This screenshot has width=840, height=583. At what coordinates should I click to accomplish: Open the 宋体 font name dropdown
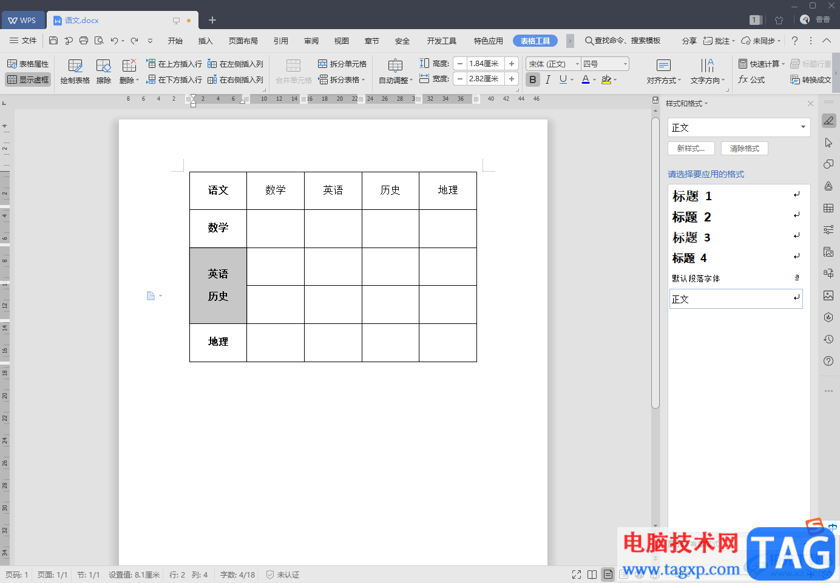[577, 64]
